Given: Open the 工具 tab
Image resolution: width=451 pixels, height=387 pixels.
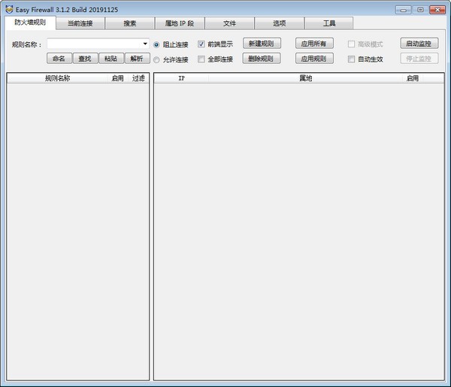Looking at the screenshot, I should 329,23.
